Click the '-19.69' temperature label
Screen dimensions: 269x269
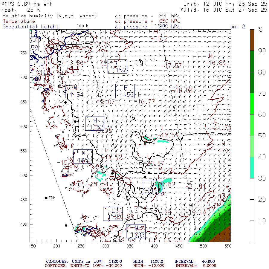(168, 135)
